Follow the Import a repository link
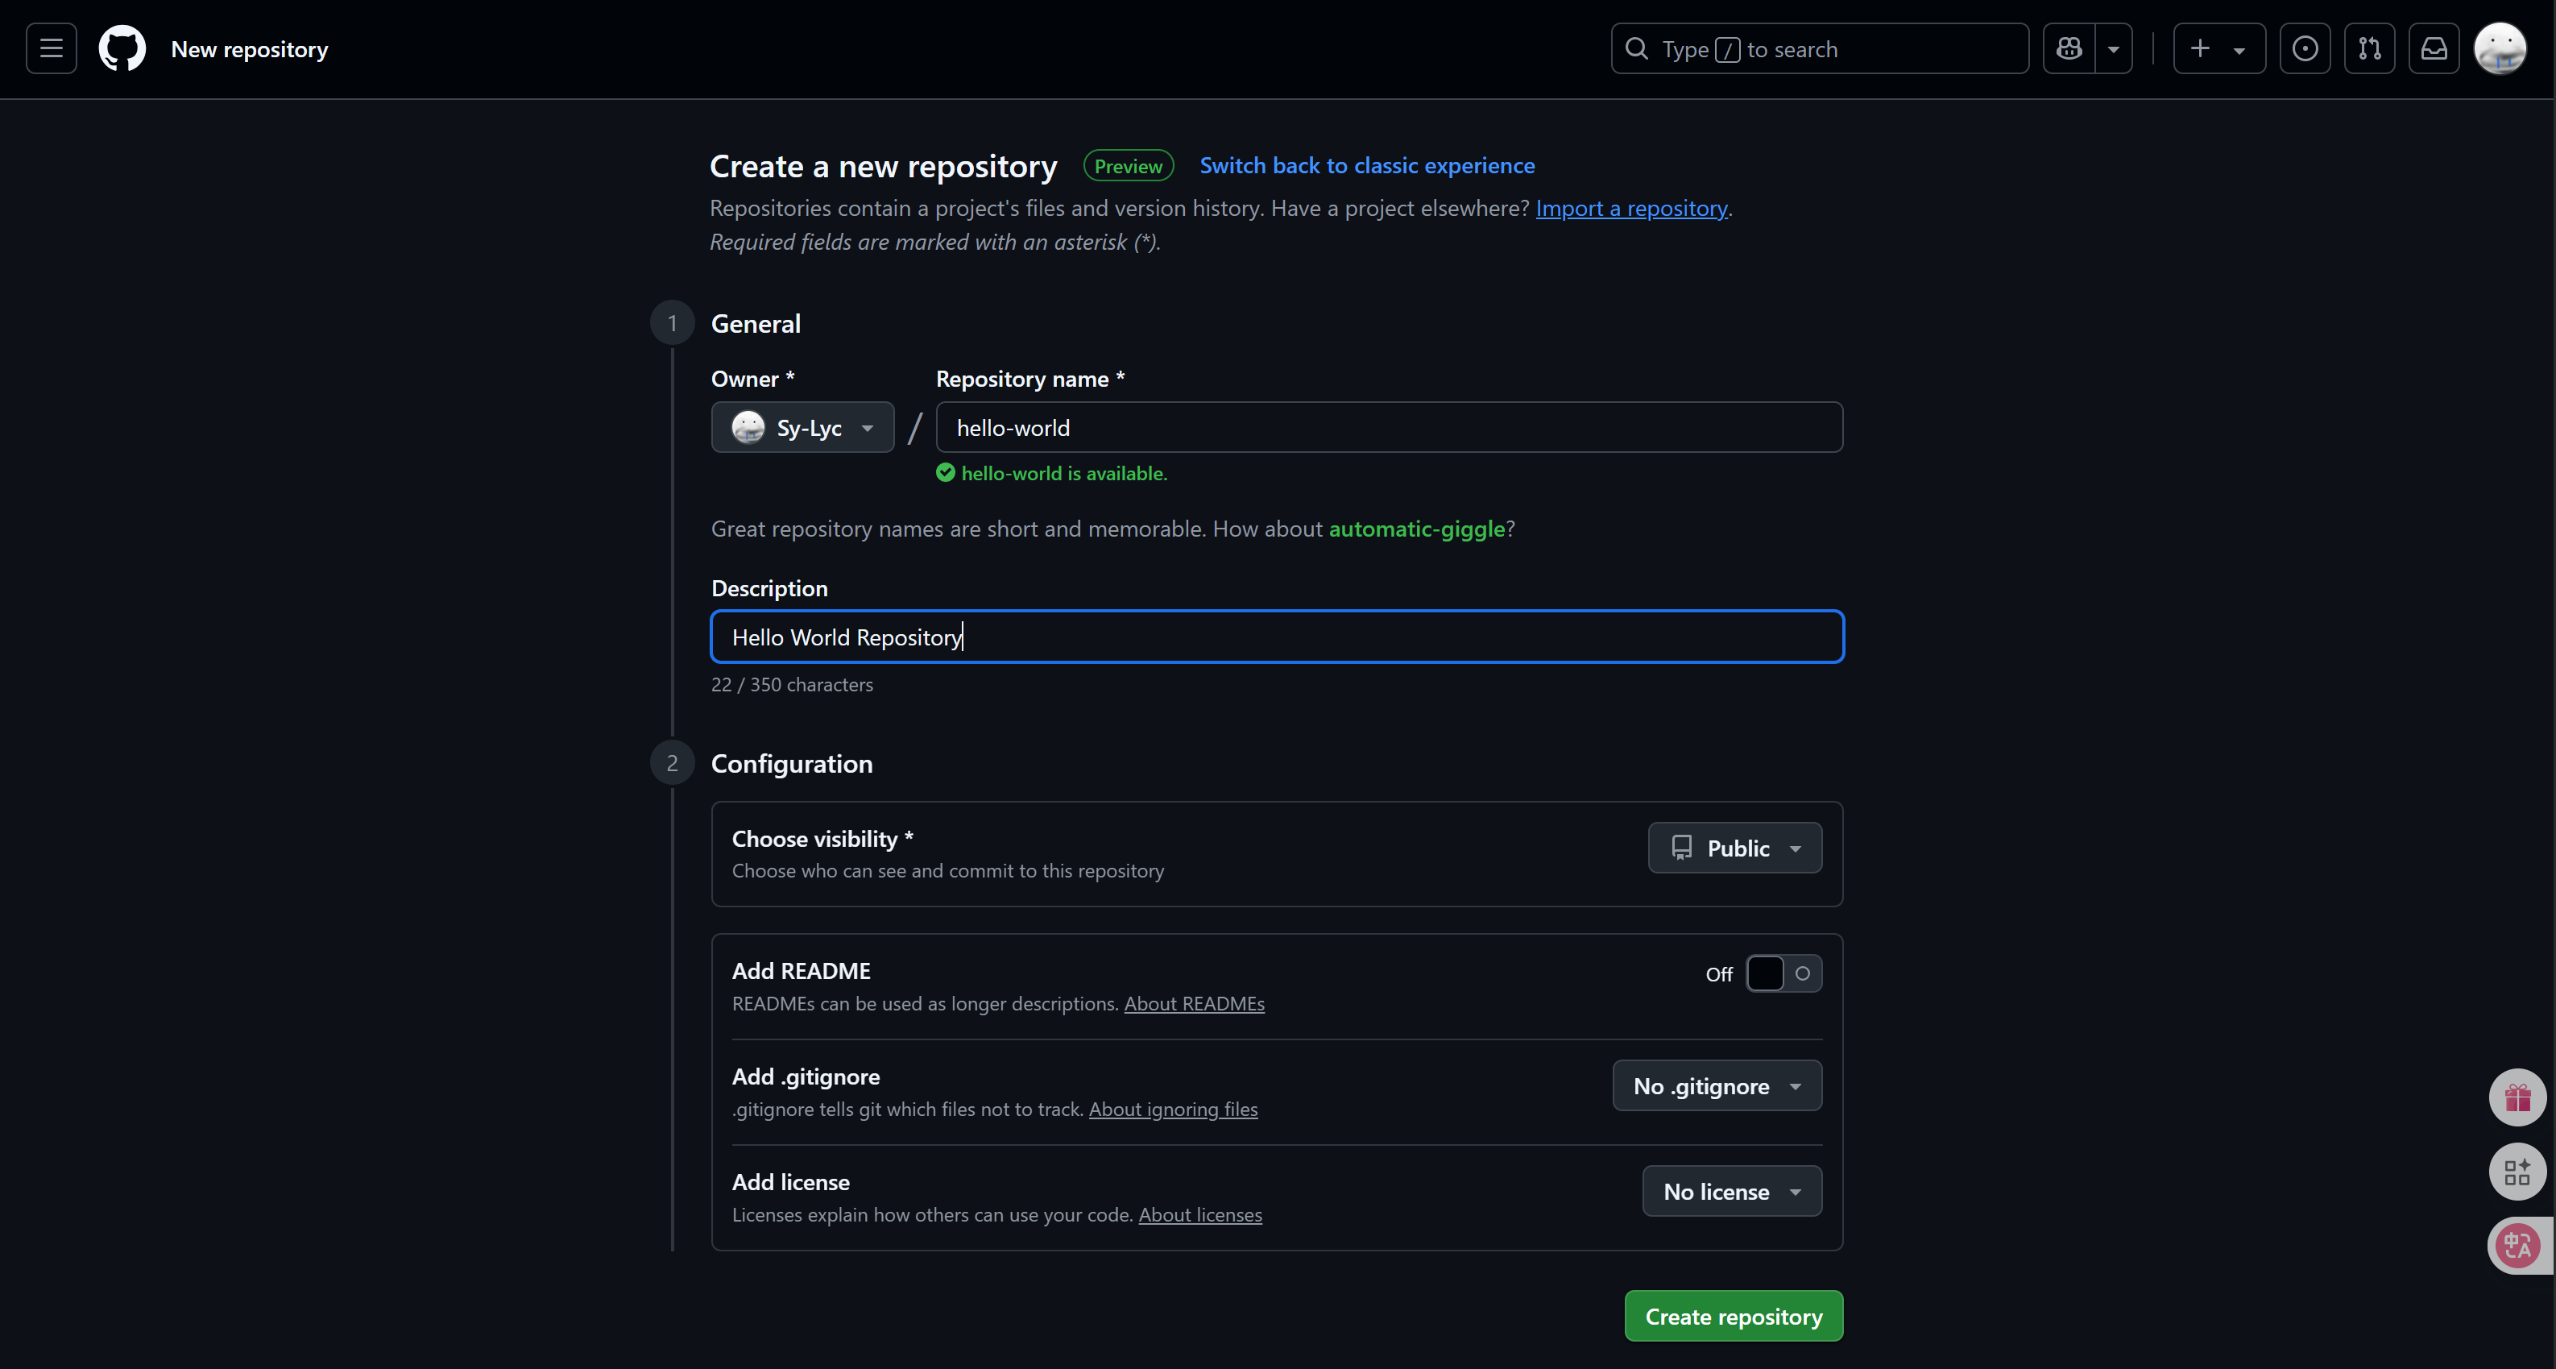Viewport: 2556px width, 1369px height. pos(1631,209)
